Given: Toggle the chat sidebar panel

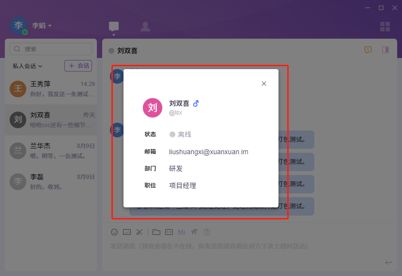Looking at the screenshot, I should pos(386,50).
